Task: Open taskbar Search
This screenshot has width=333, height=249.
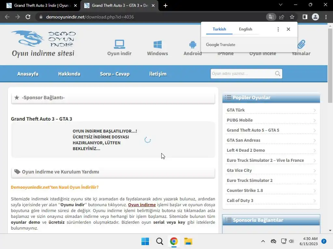Action: pos(159,241)
